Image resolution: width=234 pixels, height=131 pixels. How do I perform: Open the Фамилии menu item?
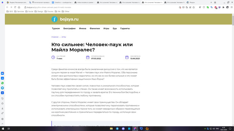[x=95, y=28]
